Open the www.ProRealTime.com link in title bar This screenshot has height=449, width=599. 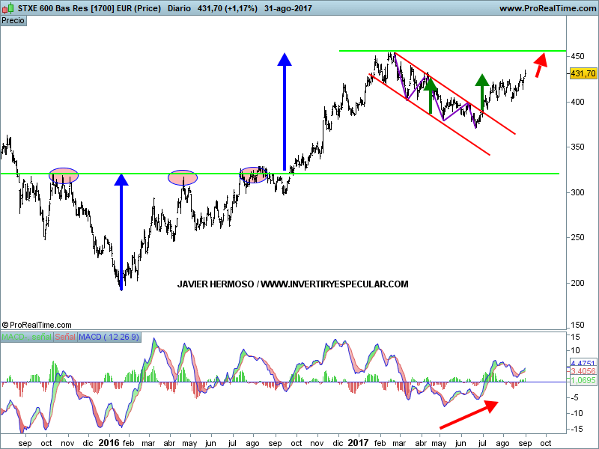pos(547,8)
